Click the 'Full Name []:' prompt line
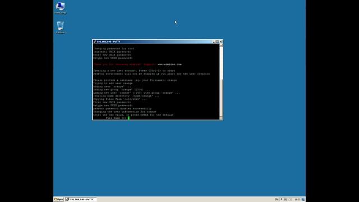This screenshot has width=359, height=202. pos(116,118)
